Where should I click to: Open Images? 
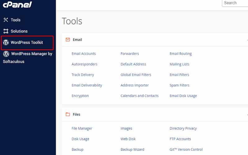[126, 128]
